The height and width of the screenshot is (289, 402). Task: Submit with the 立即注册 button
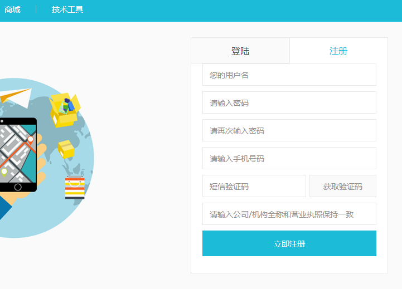point(289,243)
